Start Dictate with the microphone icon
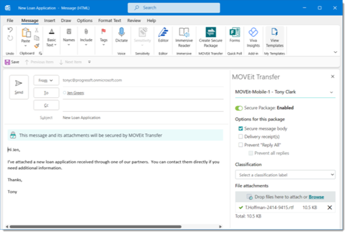 121,32
